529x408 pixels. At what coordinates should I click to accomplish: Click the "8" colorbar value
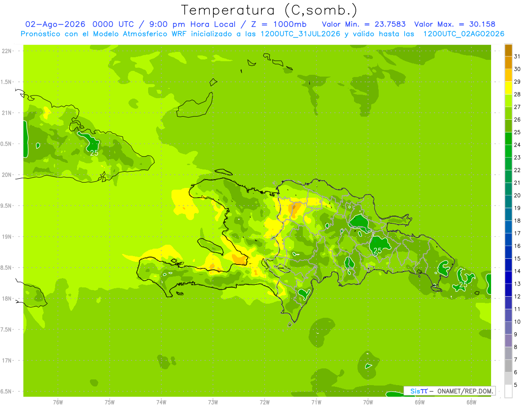coord(516,347)
